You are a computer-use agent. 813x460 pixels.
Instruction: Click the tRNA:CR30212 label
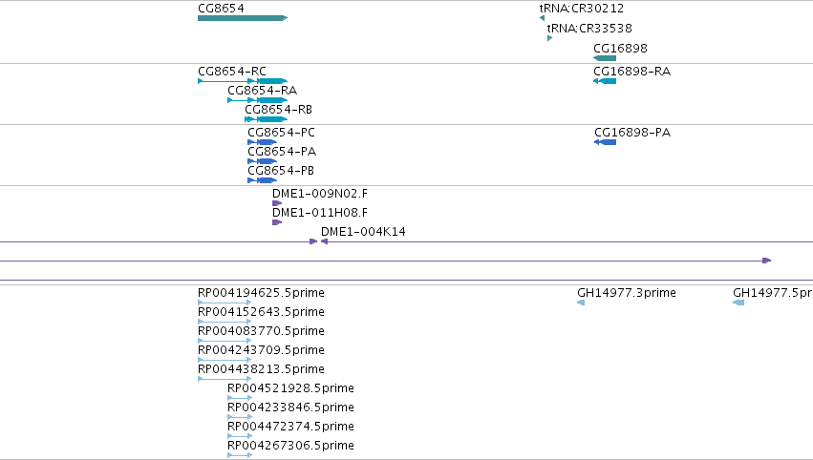582,9
